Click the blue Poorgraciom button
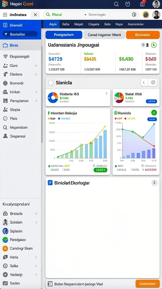 click(x=64, y=35)
